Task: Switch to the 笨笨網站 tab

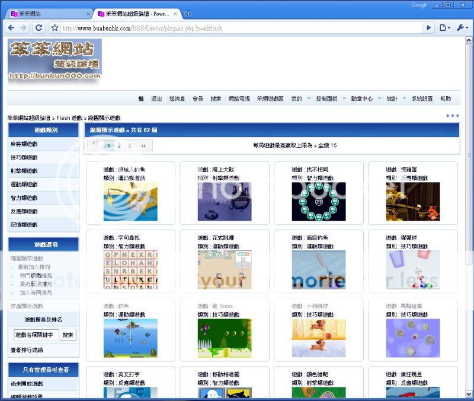Action: (x=49, y=14)
